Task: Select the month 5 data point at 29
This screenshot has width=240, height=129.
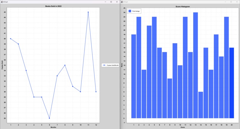Action: click(x=42, y=97)
